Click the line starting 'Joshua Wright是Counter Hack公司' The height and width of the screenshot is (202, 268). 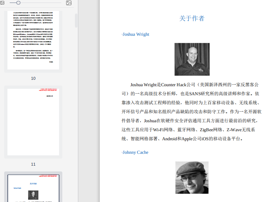pos(194,85)
